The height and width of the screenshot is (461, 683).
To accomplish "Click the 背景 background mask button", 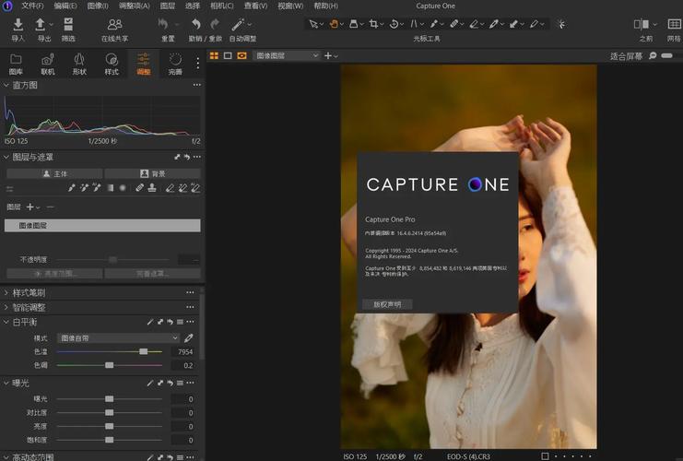I will click(152, 174).
